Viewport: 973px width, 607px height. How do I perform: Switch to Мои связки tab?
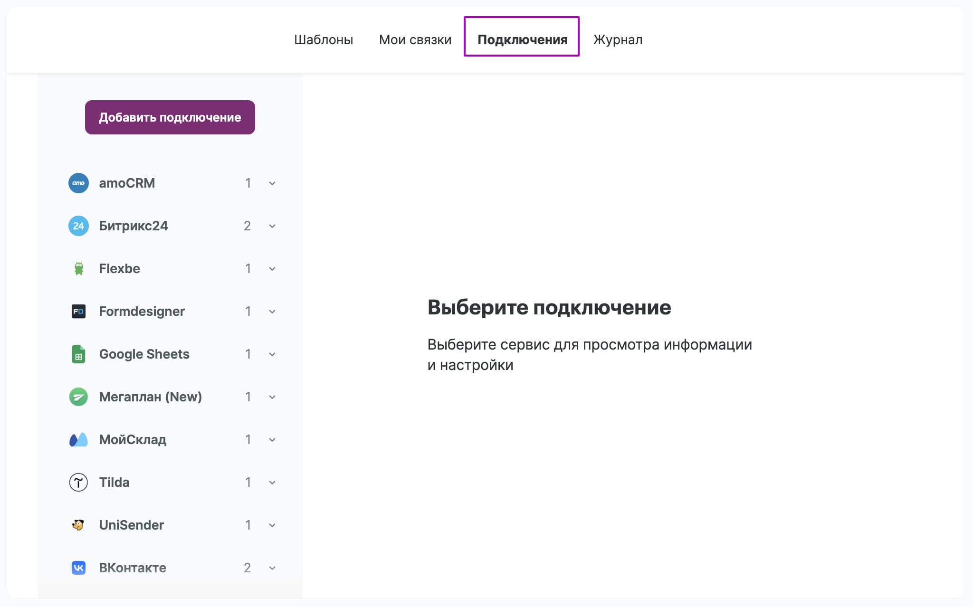point(415,39)
